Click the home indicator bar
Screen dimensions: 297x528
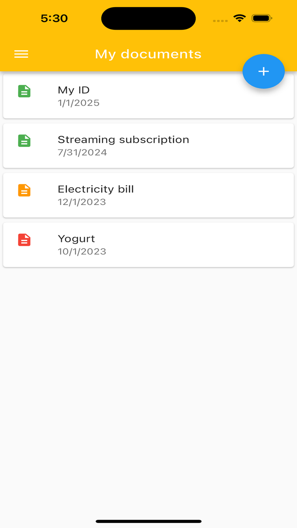point(148,521)
